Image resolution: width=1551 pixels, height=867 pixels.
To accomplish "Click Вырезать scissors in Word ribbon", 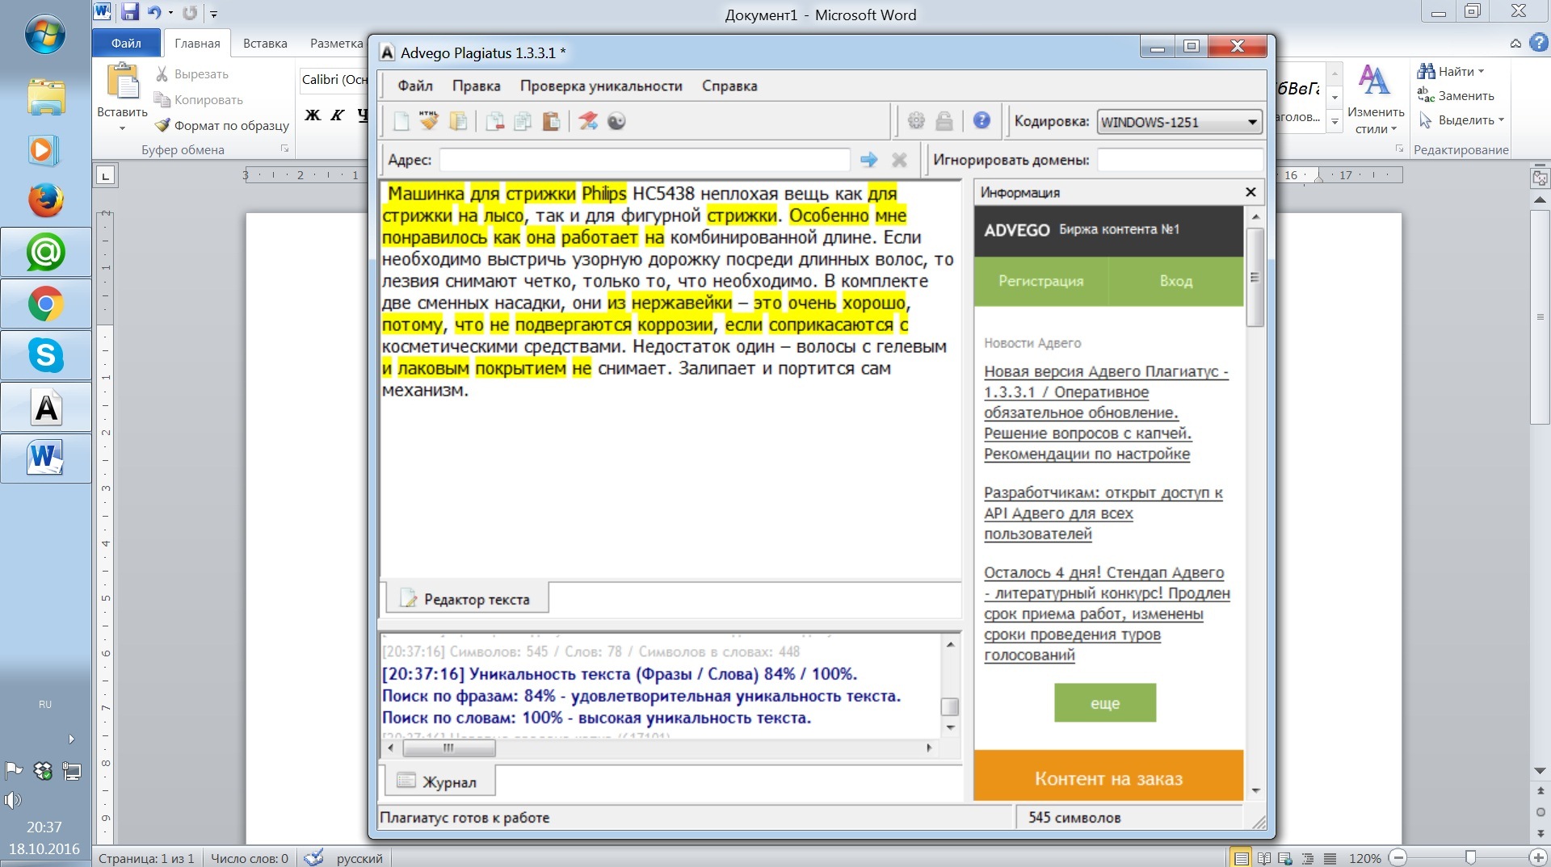I will [192, 74].
